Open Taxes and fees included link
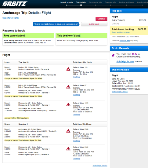148x168 pixels. 121,32
